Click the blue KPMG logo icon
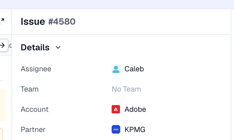 [x=116, y=129]
